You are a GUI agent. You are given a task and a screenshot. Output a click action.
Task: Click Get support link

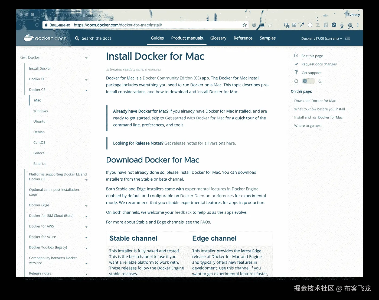coord(311,73)
